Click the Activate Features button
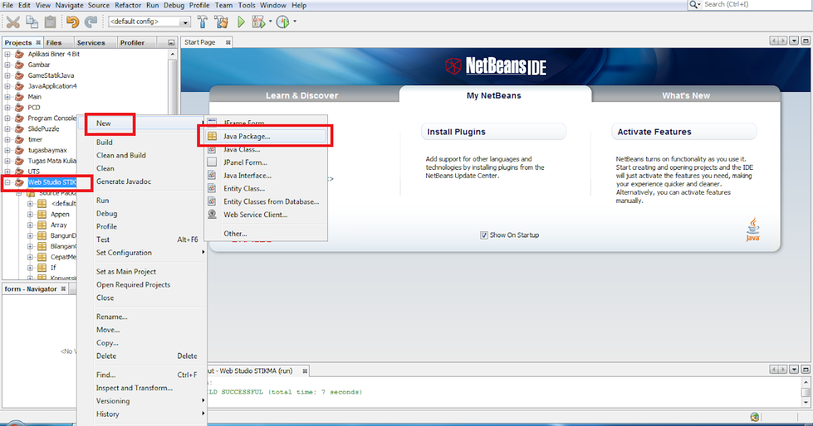The image size is (813, 426). [684, 131]
